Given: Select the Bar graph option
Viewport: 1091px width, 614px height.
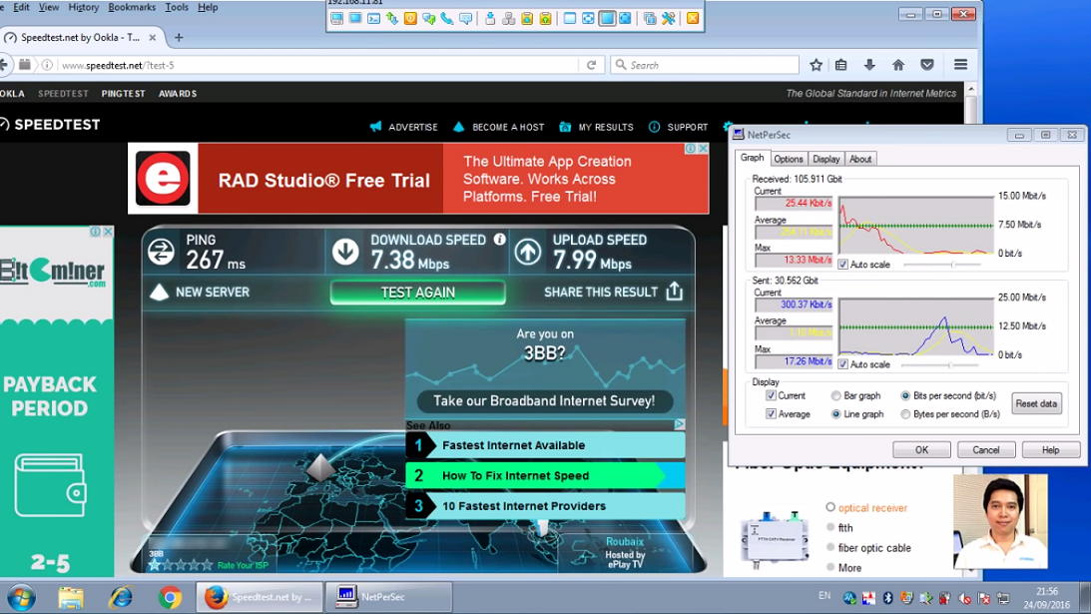Looking at the screenshot, I should point(836,396).
